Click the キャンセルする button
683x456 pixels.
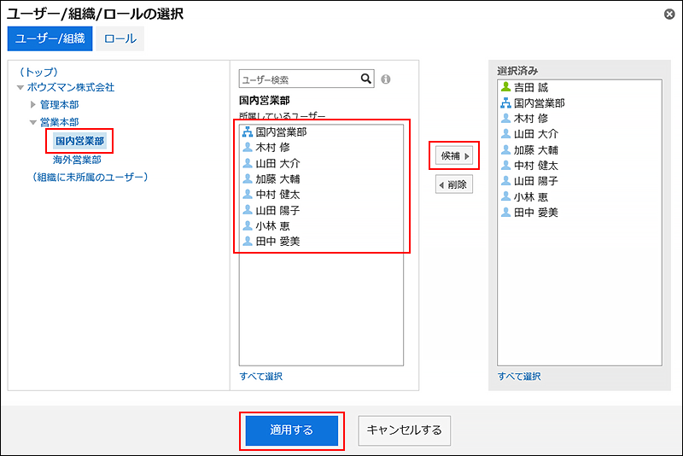pyautogui.click(x=404, y=430)
